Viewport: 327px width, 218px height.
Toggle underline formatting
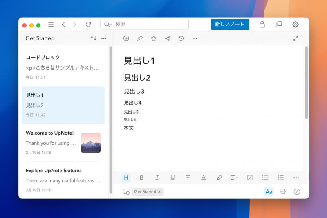(172, 178)
